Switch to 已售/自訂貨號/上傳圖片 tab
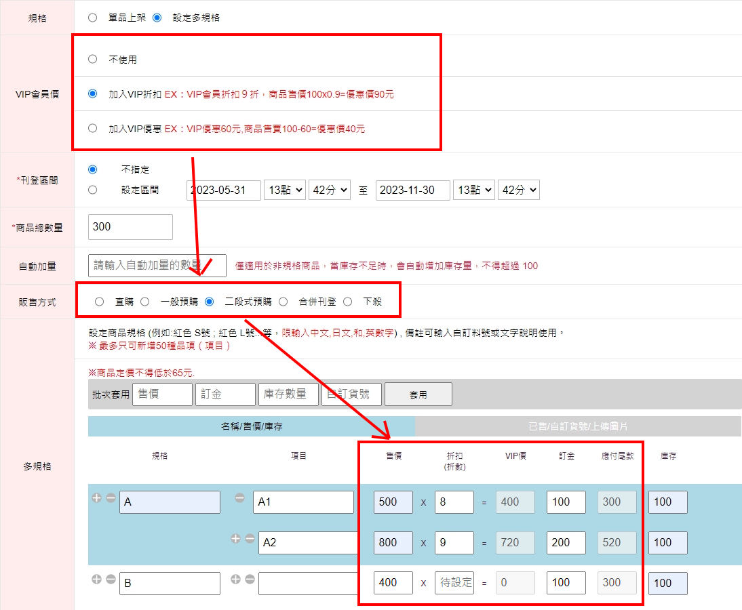Viewport: 742px width, 610px height. click(x=578, y=426)
